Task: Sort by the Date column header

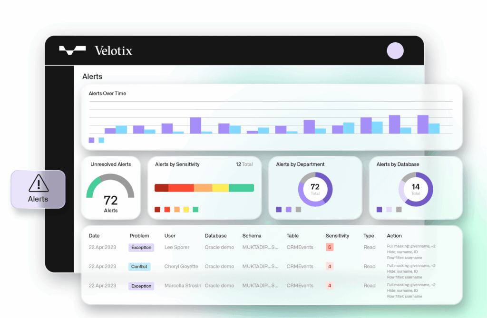Action: point(94,236)
